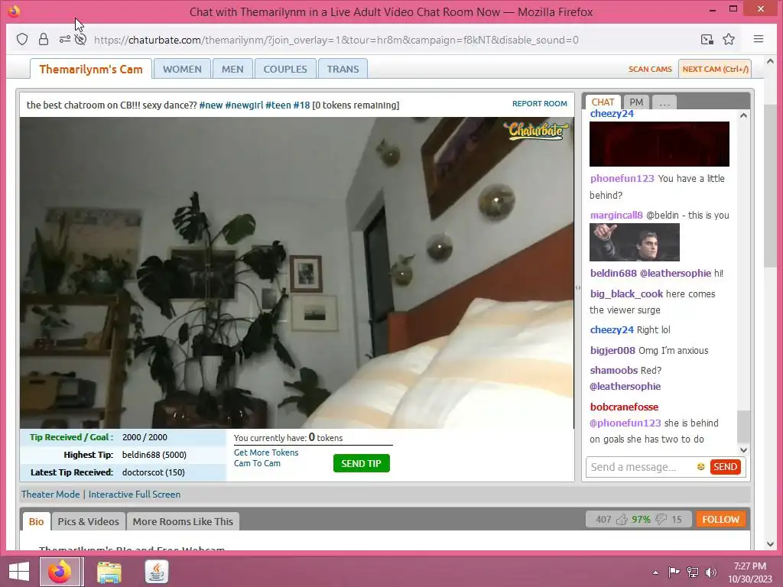Switch to Themarilynm's Cam tab
The width and height of the screenshot is (783, 587).
[91, 69]
